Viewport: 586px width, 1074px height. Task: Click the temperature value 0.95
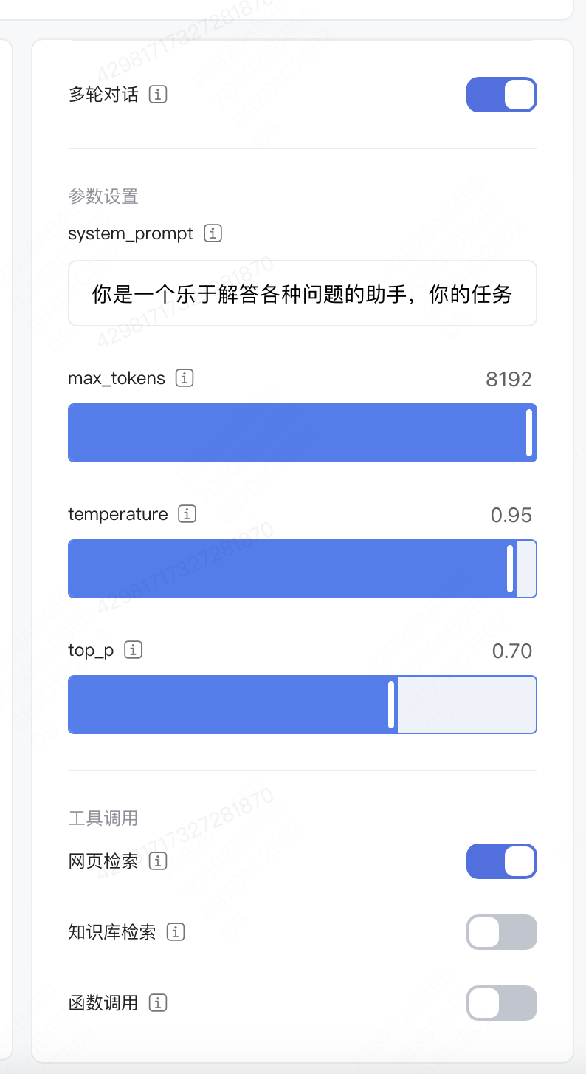[x=511, y=516]
